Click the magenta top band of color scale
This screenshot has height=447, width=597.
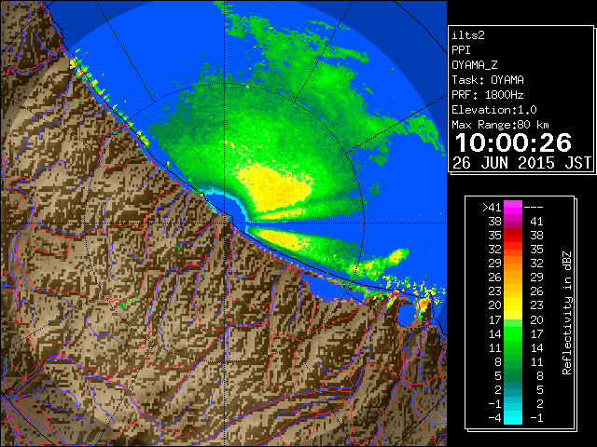pos(513,208)
